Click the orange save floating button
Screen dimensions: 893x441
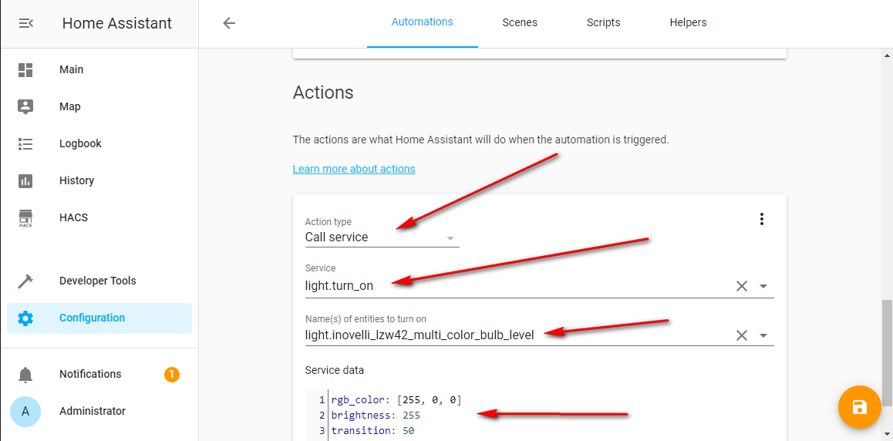click(x=859, y=407)
